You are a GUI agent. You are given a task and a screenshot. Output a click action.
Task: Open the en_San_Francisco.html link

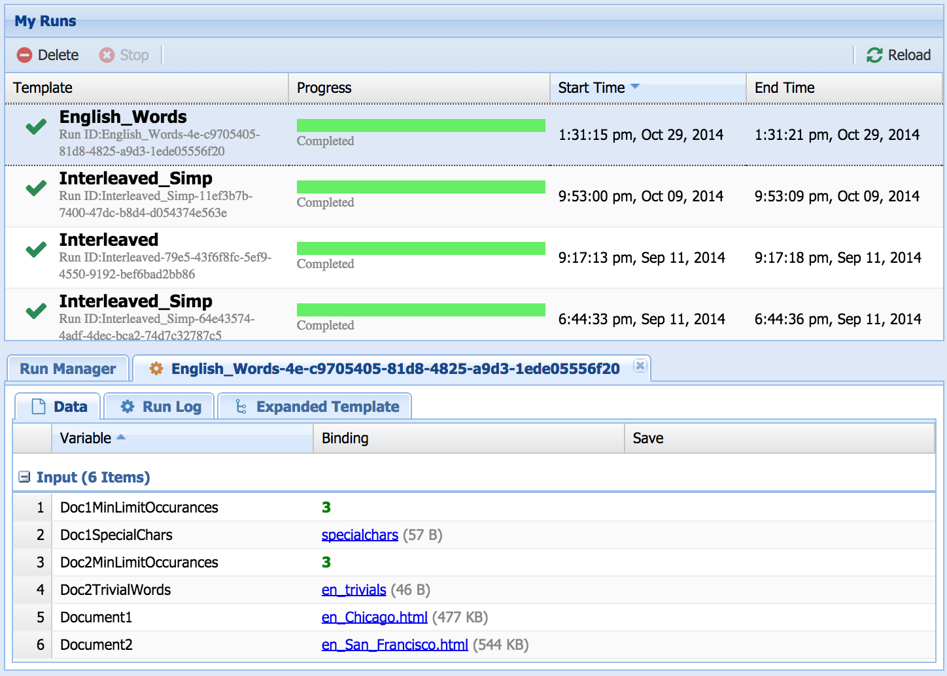394,645
